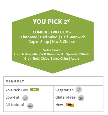Viewport: 108px width, 115px height.
Task: Pick Soft Dinner Roll side
Action: (52, 54)
